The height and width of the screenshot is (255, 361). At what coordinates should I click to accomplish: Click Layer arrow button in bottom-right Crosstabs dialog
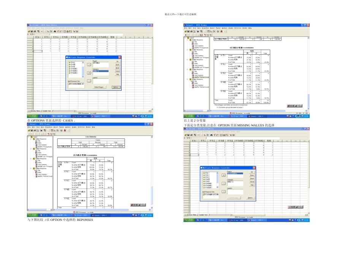click(223, 192)
